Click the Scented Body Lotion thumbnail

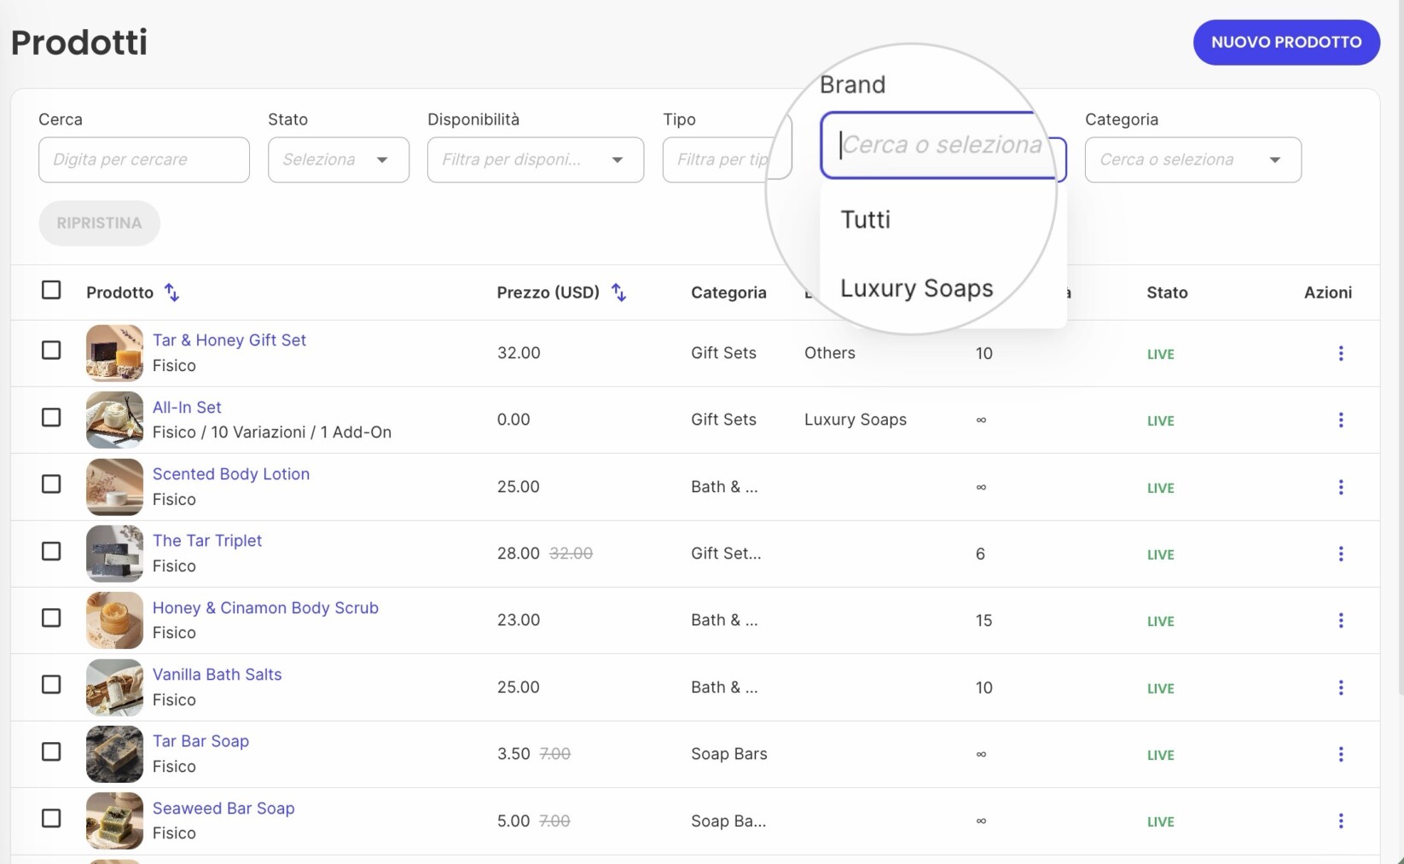(114, 487)
